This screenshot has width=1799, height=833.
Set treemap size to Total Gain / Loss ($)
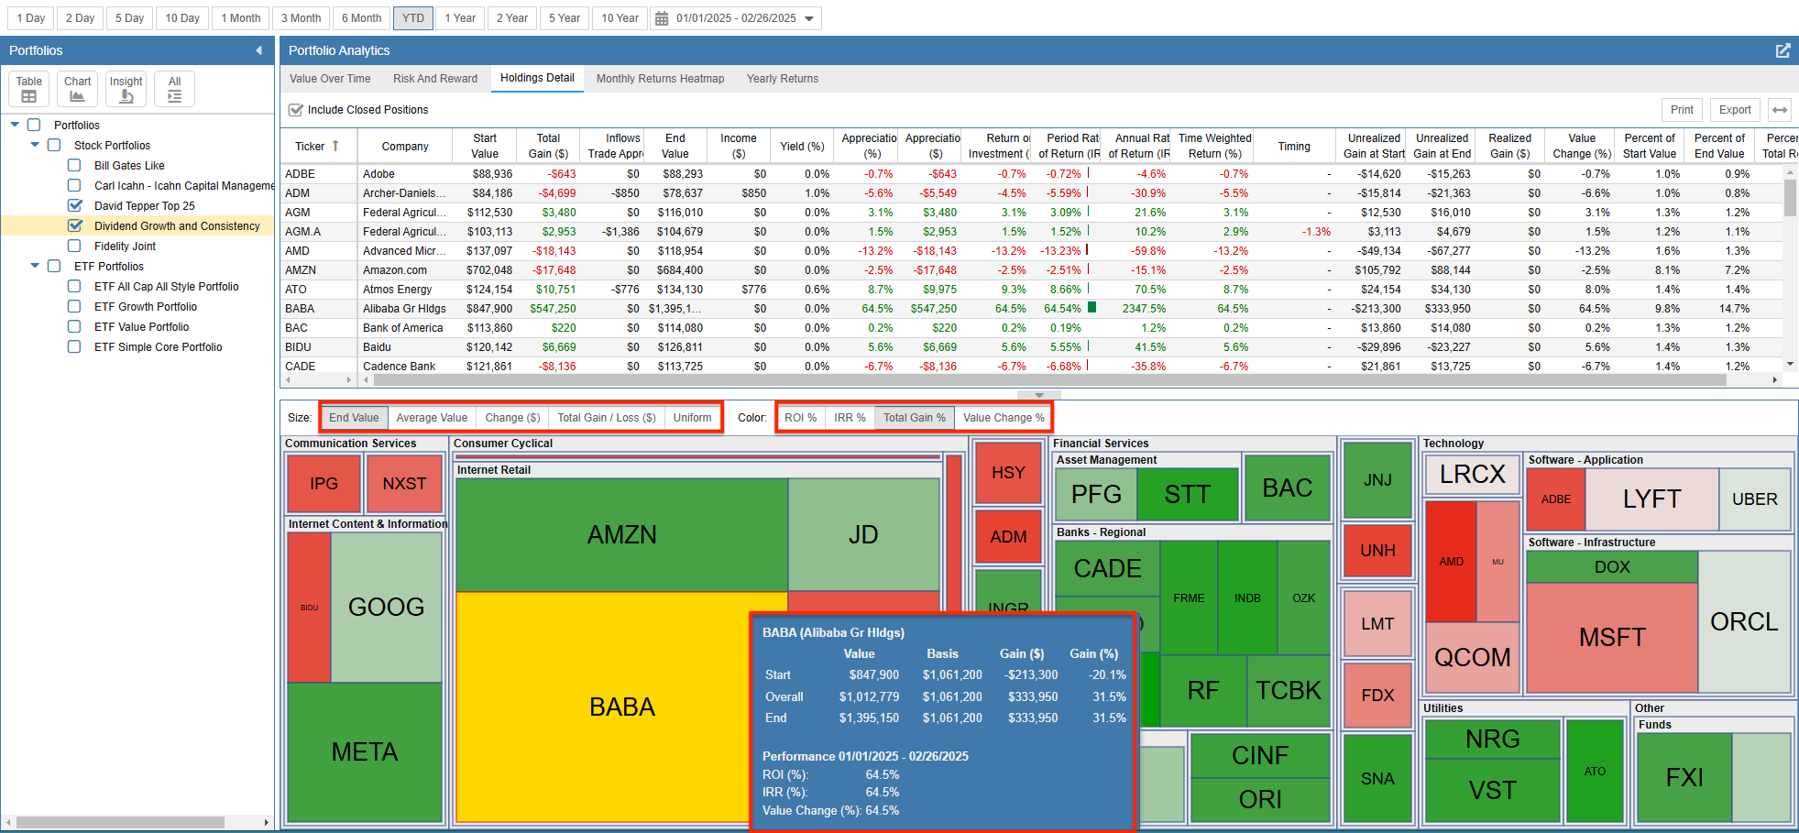607,418
